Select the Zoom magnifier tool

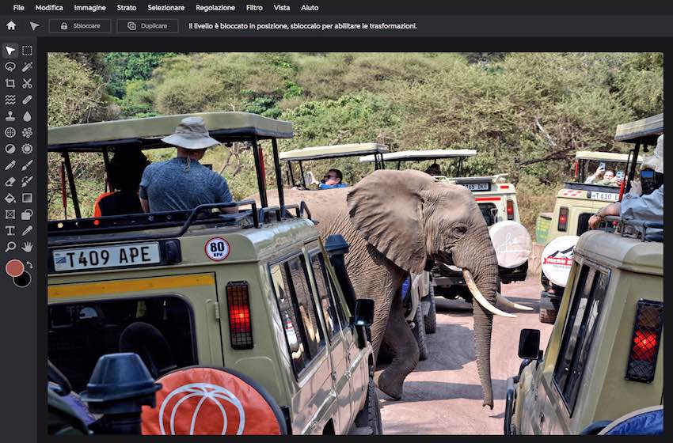coord(10,247)
